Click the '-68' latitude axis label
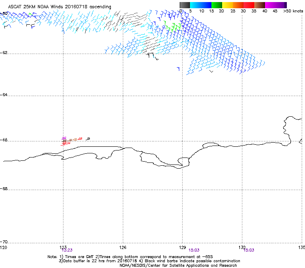The width and height of the screenshot is (305, 268). click(x=4, y=189)
